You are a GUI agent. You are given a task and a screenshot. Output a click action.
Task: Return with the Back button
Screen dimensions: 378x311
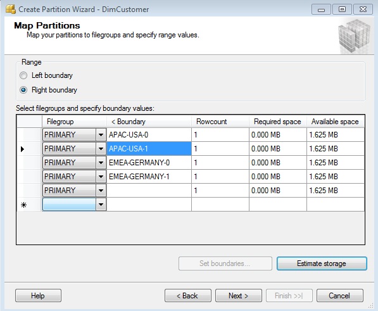point(188,296)
